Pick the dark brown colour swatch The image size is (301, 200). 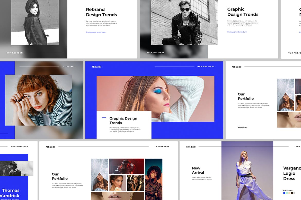[x=292, y=193]
